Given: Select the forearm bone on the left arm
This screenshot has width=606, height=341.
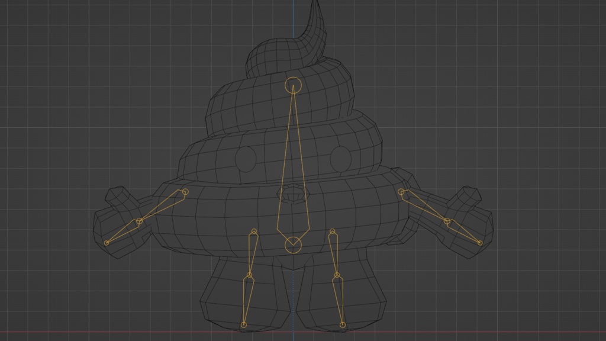Looking at the screenshot, I should (123, 232).
